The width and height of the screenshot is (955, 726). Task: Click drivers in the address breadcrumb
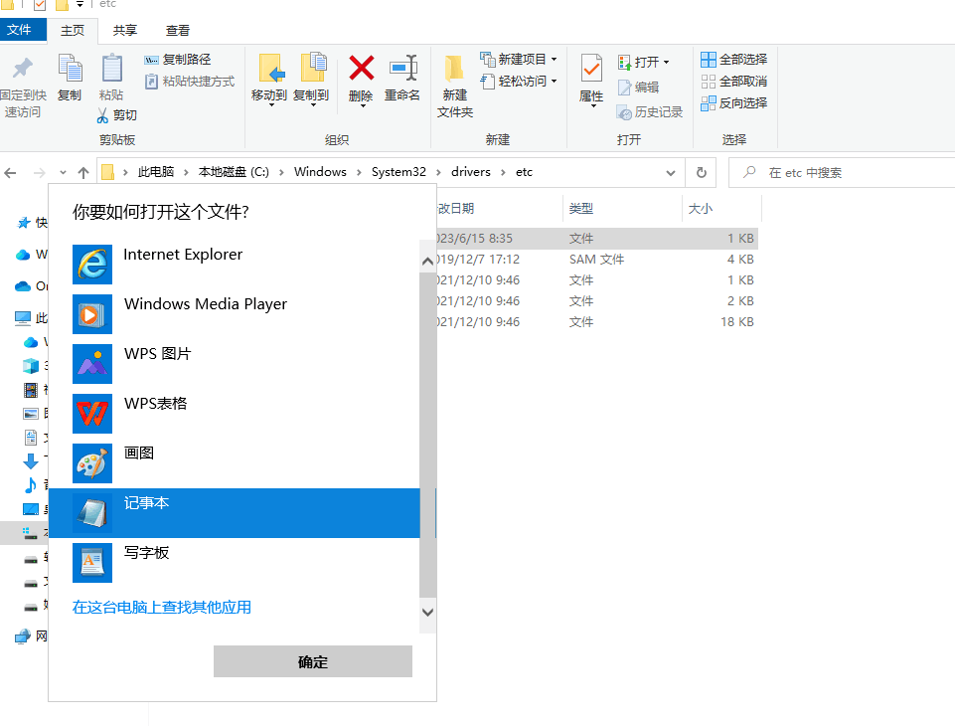[x=471, y=172]
